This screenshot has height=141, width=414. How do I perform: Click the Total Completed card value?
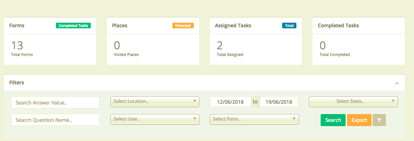coord(323,46)
